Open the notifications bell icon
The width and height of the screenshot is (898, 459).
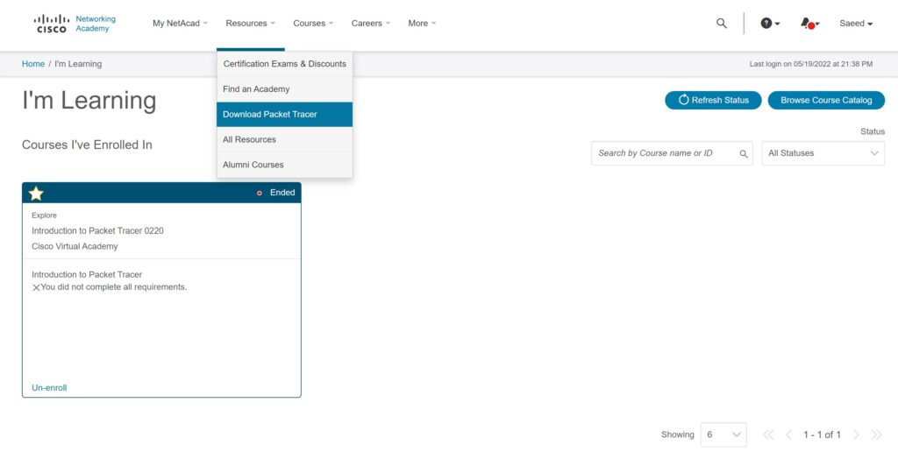pyautogui.click(x=809, y=24)
